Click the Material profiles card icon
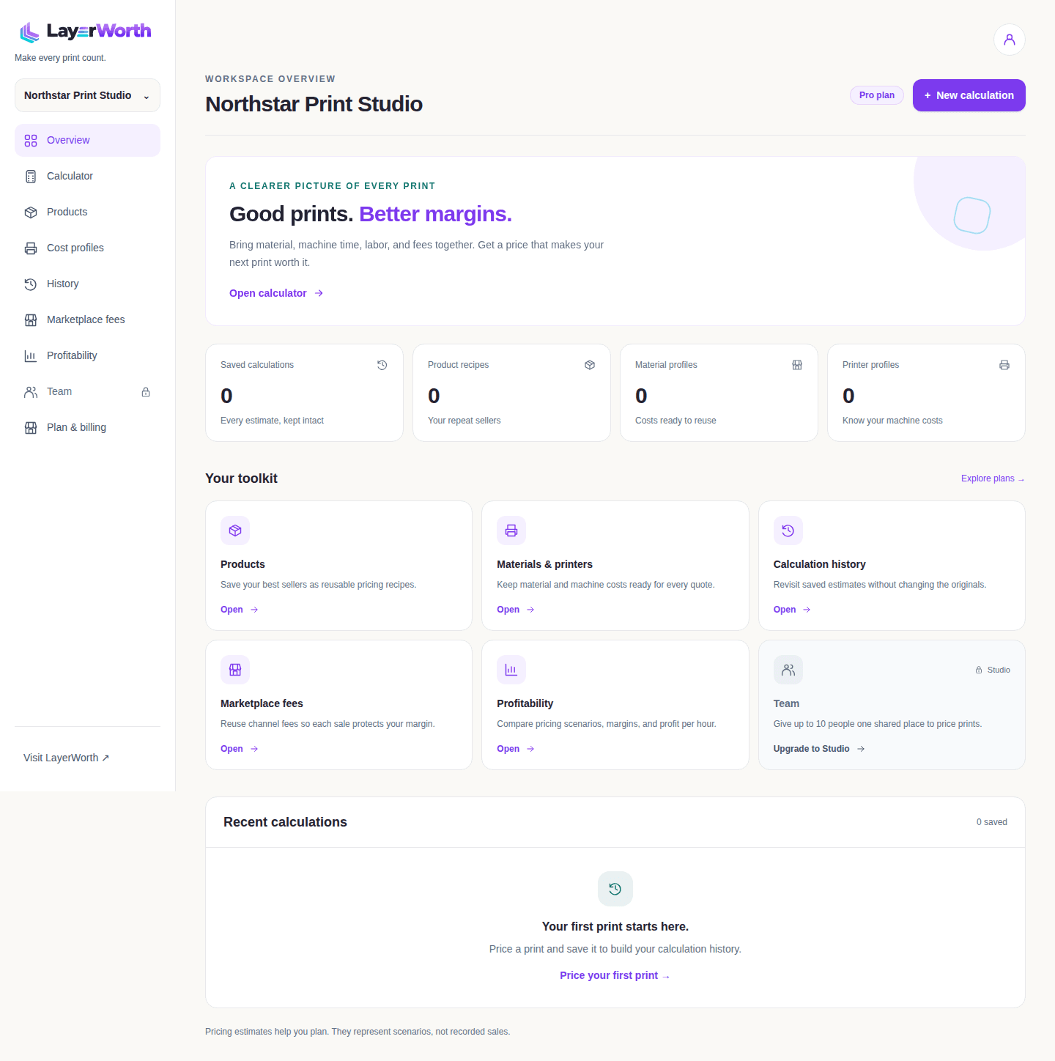1055x1061 pixels. 797,365
